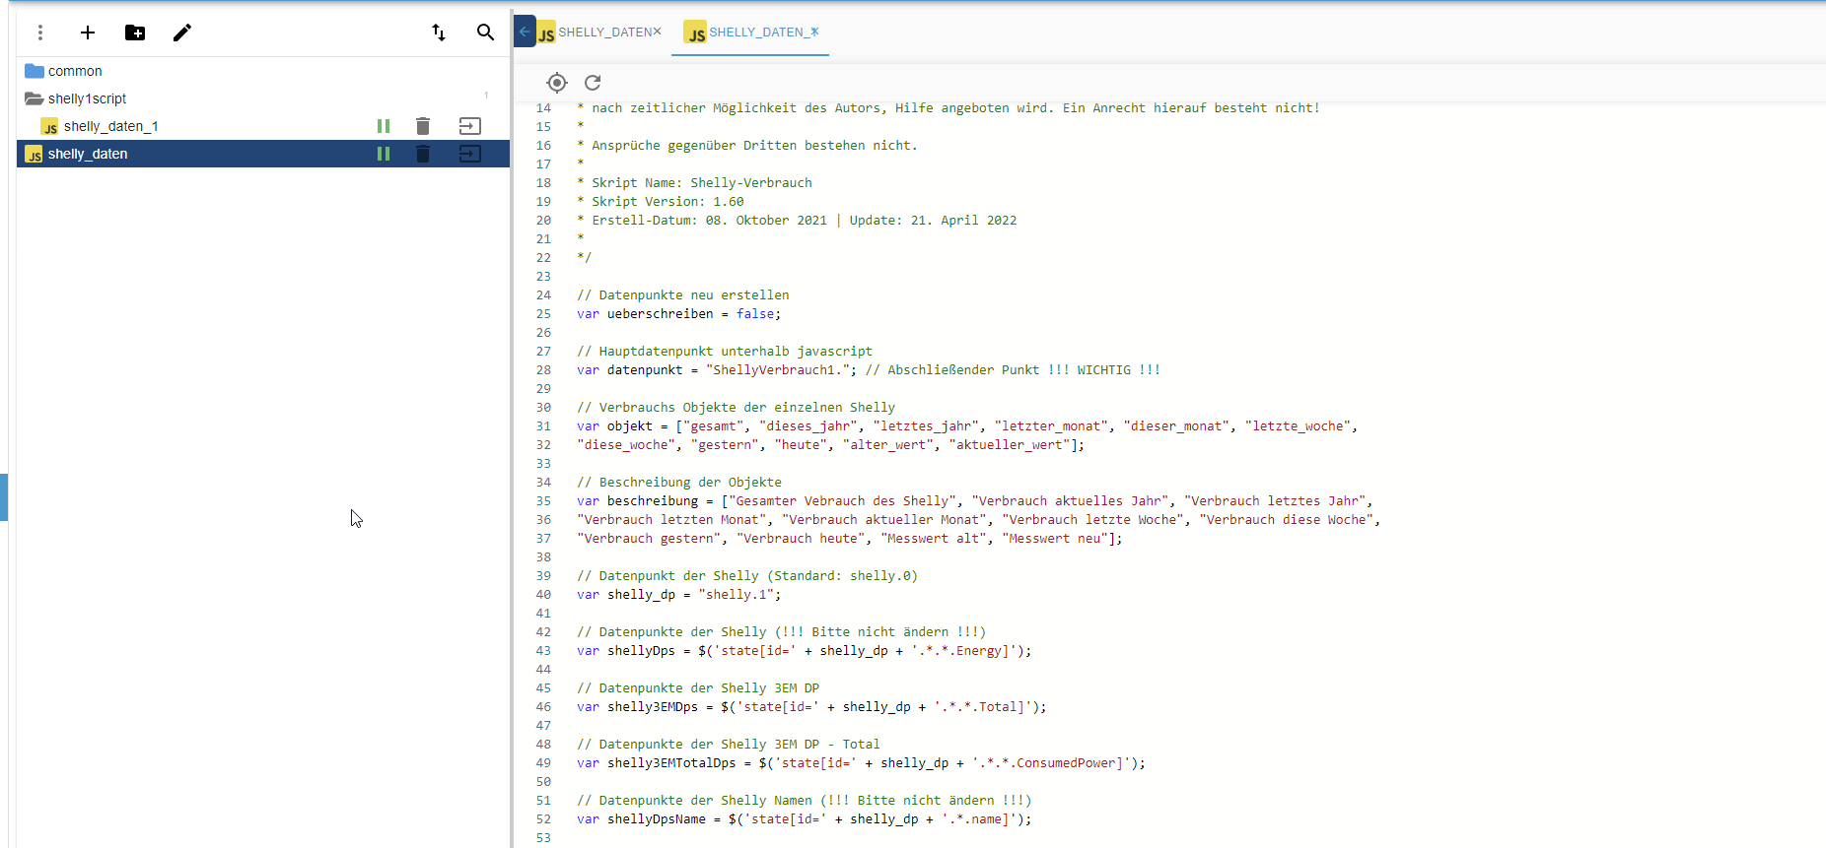This screenshot has height=848, width=1826.
Task: Click line number 46 in gutter
Action: click(x=543, y=707)
